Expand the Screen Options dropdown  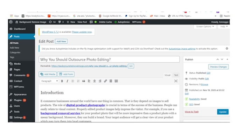205,27
